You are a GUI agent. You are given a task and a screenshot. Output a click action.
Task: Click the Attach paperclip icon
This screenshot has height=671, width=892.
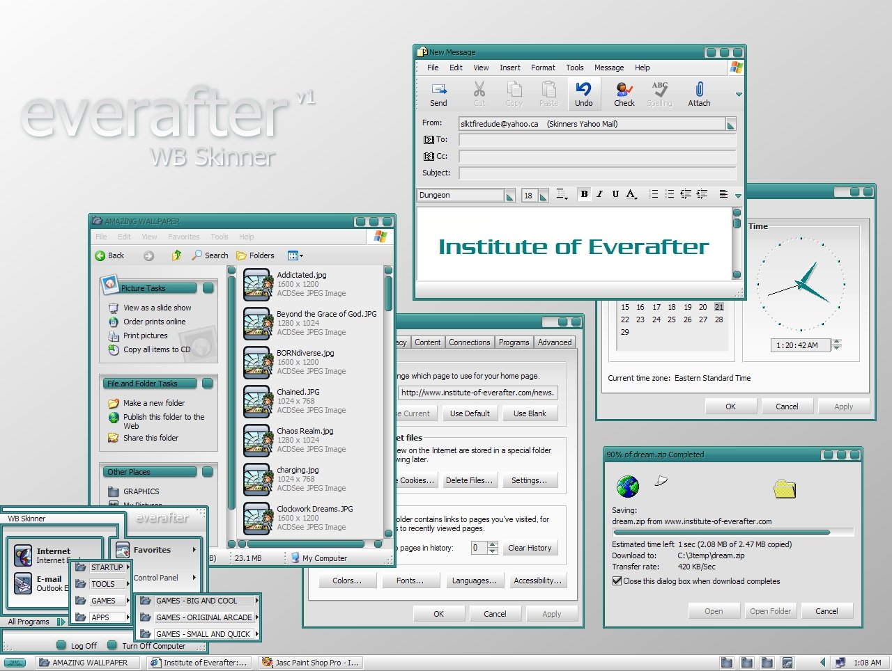click(x=700, y=89)
